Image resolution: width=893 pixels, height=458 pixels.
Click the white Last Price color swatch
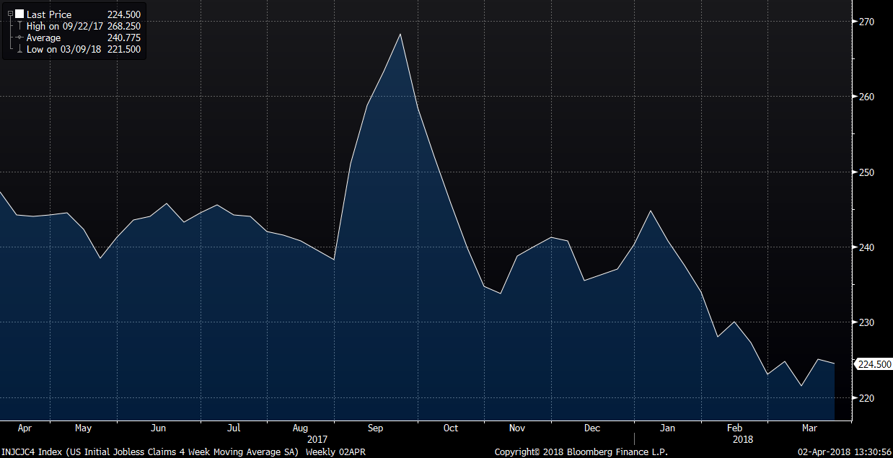[19, 14]
